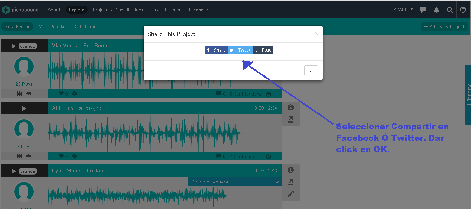Image resolution: width=471 pixels, height=209 pixels.
Task: Click the power logout icon
Action: 463,10
